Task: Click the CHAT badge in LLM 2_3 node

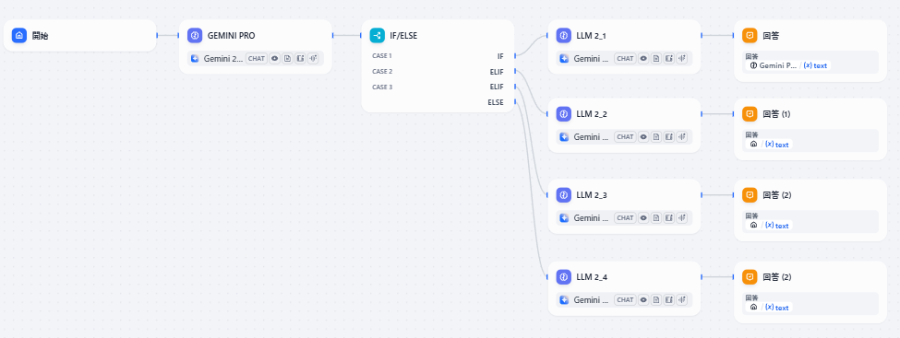Action: point(625,218)
